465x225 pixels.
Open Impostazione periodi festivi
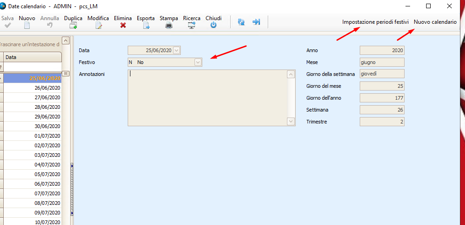coord(375,22)
